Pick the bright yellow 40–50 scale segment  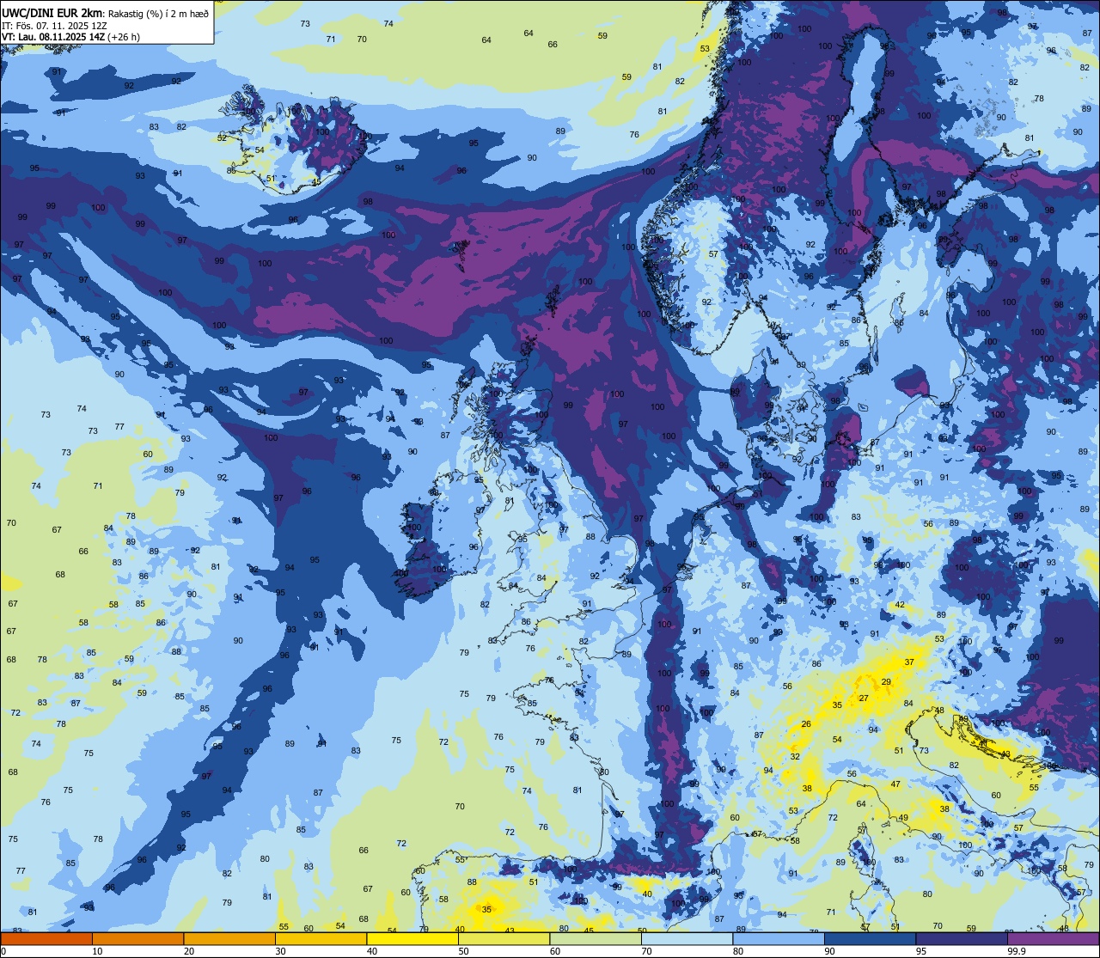point(412,938)
